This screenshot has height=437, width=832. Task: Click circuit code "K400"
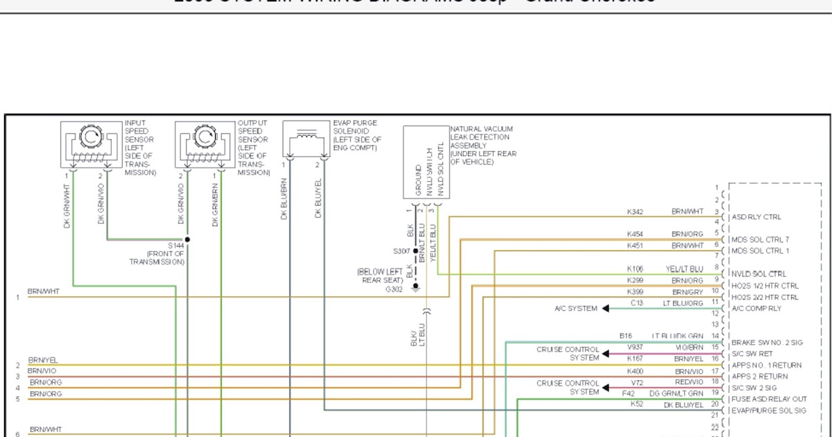click(636, 372)
